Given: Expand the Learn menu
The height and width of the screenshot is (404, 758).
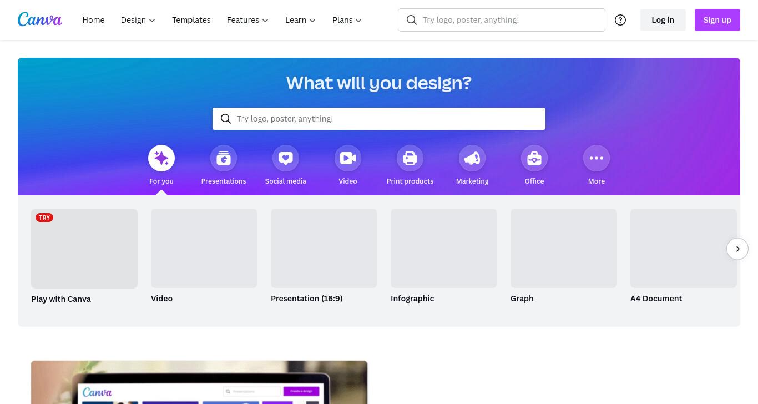Looking at the screenshot, I should pyautogui.click(x=300, y=20).
